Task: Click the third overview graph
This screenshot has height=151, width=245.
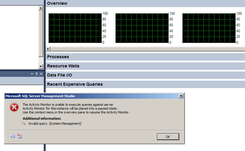Action: tap(209, 28)
